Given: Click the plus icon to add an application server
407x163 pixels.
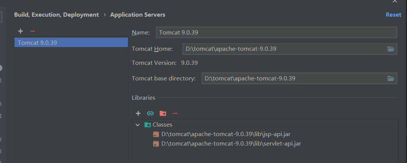Looking at the screenshot, I should [21, 31].
